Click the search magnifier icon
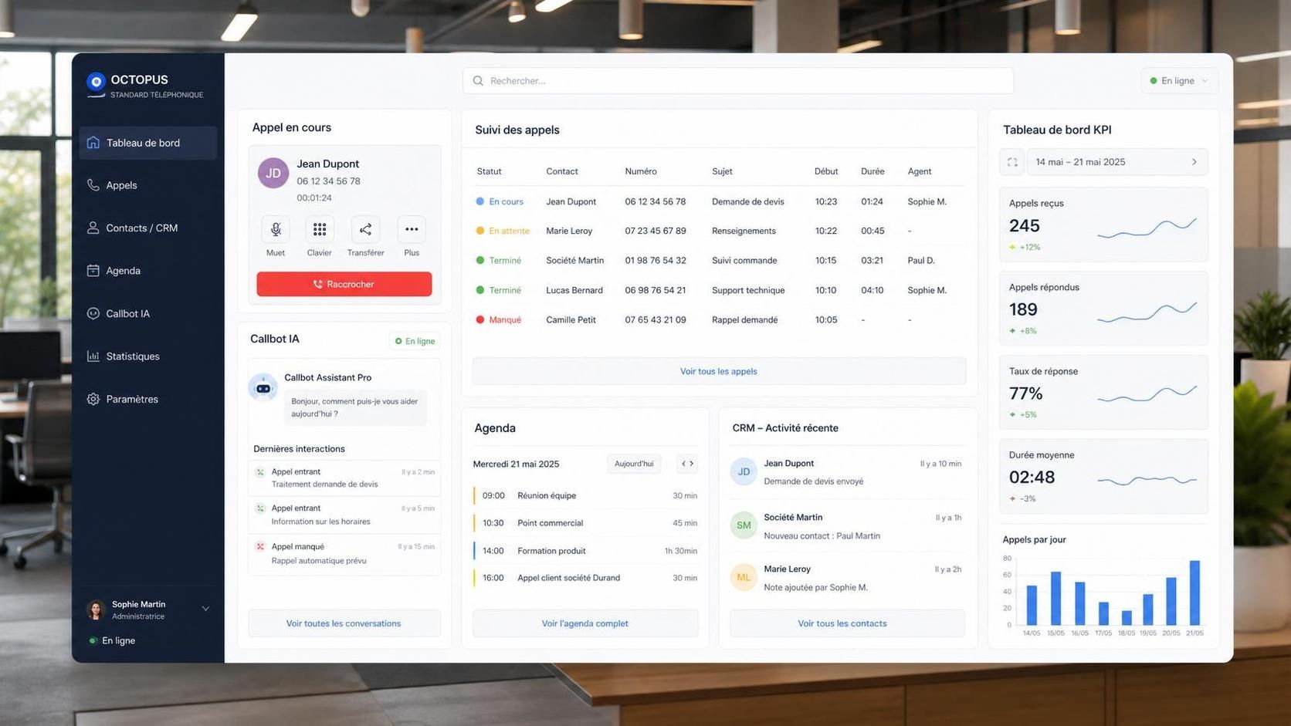1291x726 pixels. (478, 81)
